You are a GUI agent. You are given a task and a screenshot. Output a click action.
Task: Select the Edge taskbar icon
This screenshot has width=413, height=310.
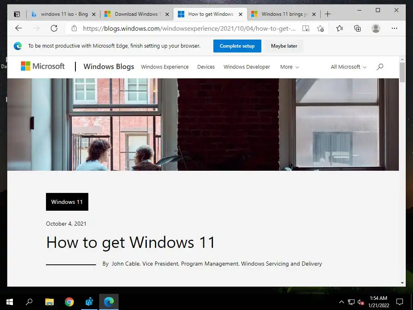109,302
